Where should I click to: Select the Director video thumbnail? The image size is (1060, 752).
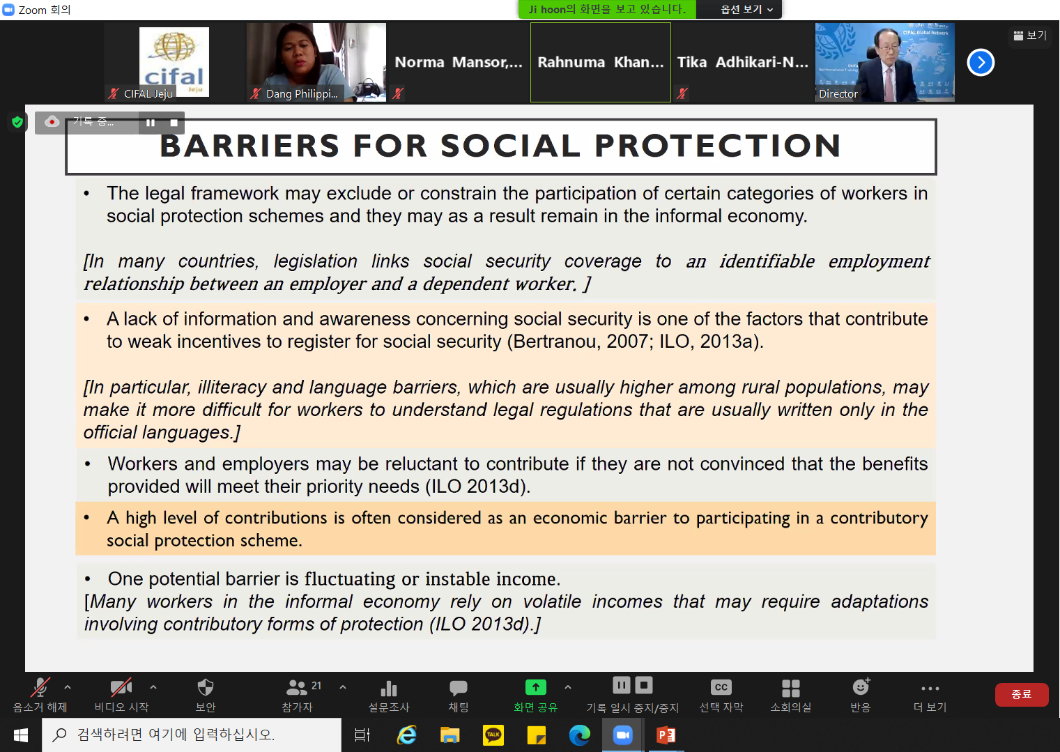pyautogui.click(x=885, y=63)
